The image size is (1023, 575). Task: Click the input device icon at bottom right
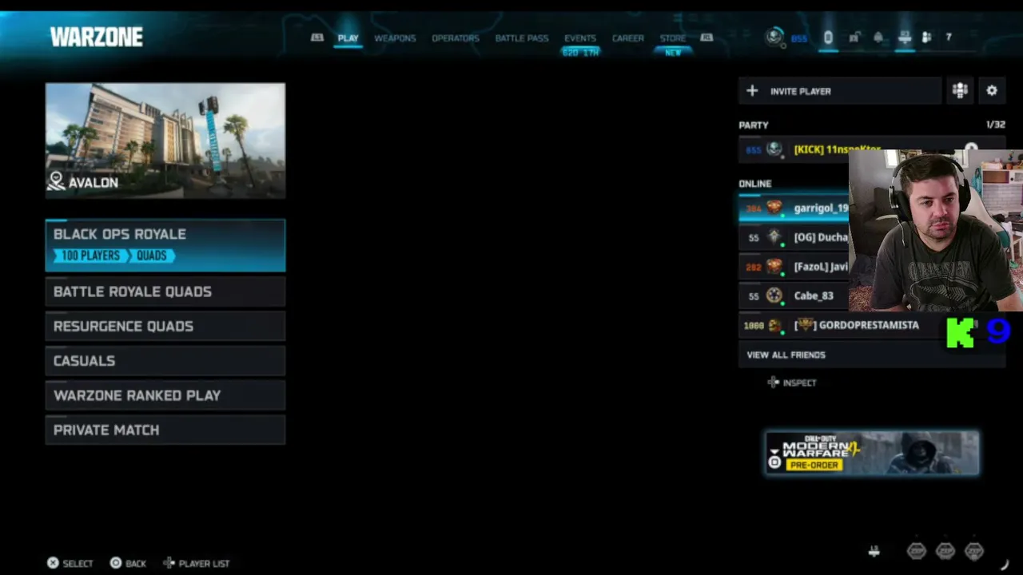coord(874,551)
